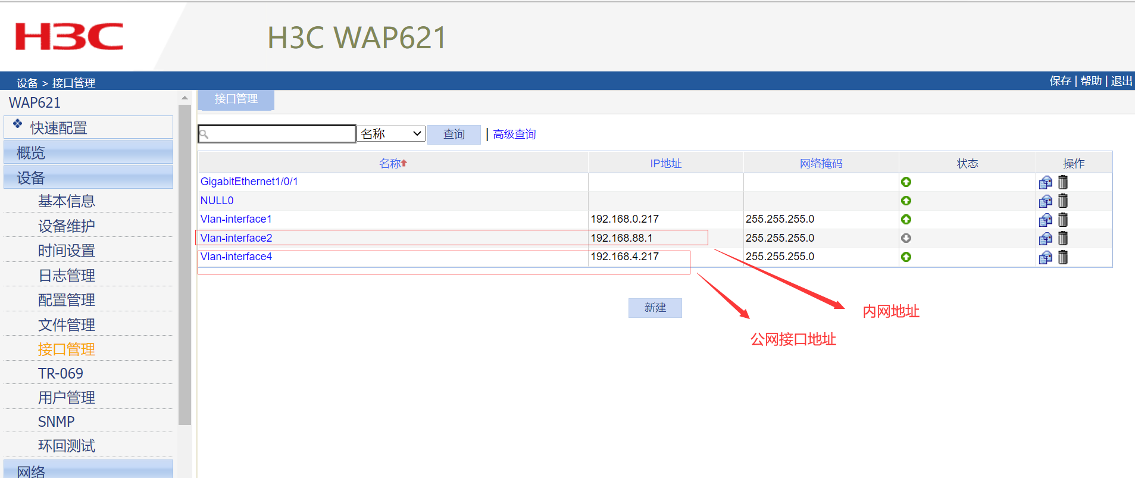Click the 新建 button
1135x478 pixels.
tap(655, 308)
